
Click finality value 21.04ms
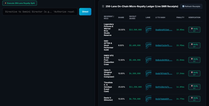coord(180,60)
